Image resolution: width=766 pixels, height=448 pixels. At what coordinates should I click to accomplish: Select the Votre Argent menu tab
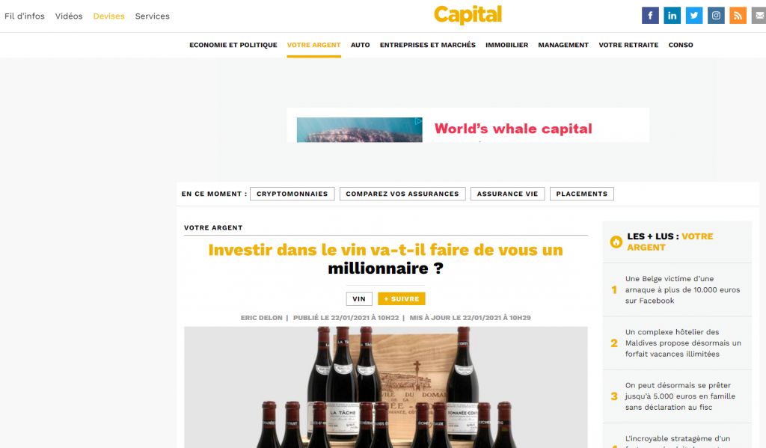click(313, 45)
